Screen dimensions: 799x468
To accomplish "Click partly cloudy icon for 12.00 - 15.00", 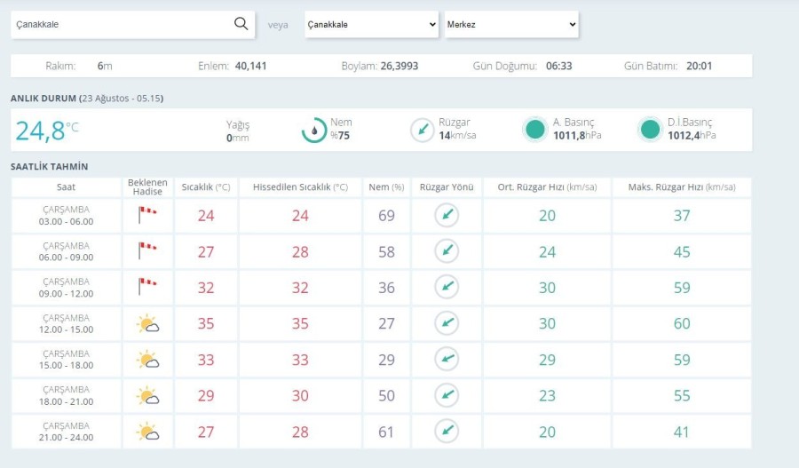I will 147,324.
